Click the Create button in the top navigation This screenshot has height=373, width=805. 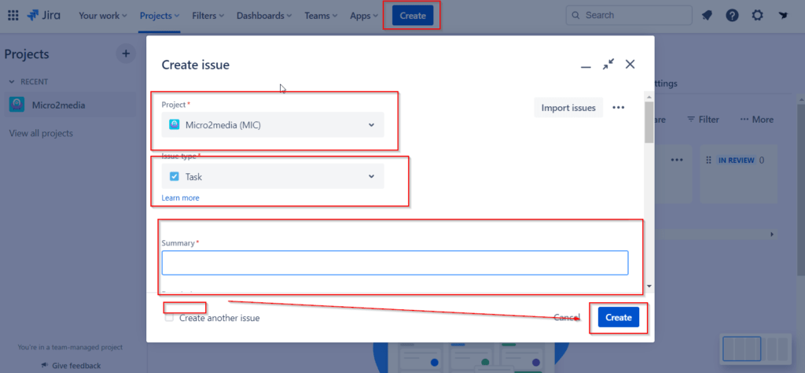[x=413, y=16]
